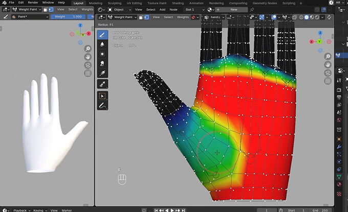Select the Sample Weight eyedropper tool
This screenshot has width=348, height=212.
pos(102,84)
